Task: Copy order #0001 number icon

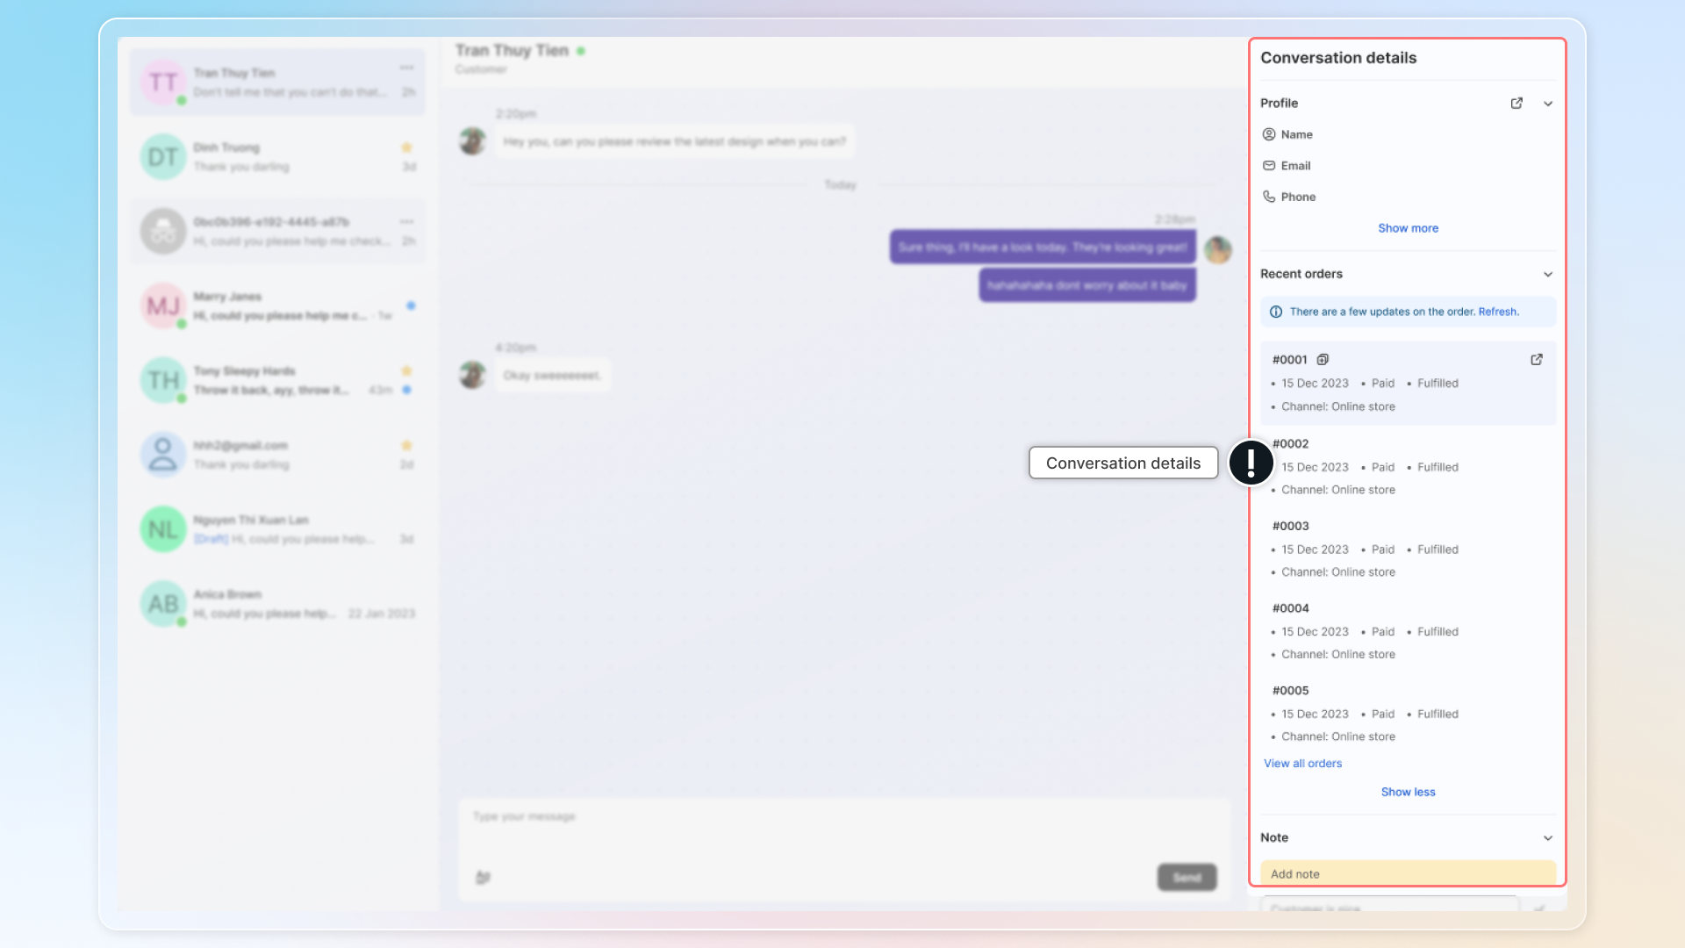Action: [x=1323, y=360]
